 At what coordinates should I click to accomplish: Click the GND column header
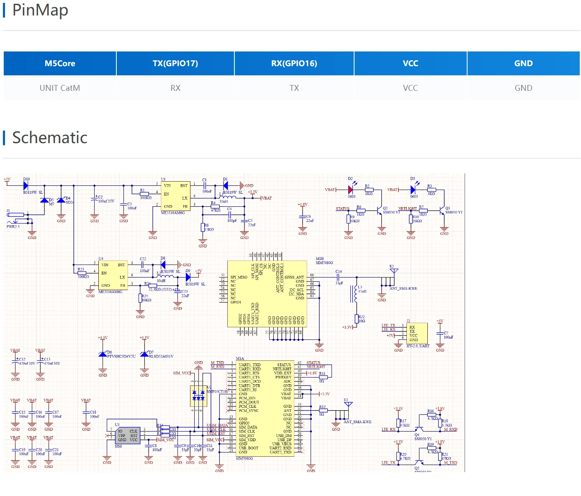point(524,64)
